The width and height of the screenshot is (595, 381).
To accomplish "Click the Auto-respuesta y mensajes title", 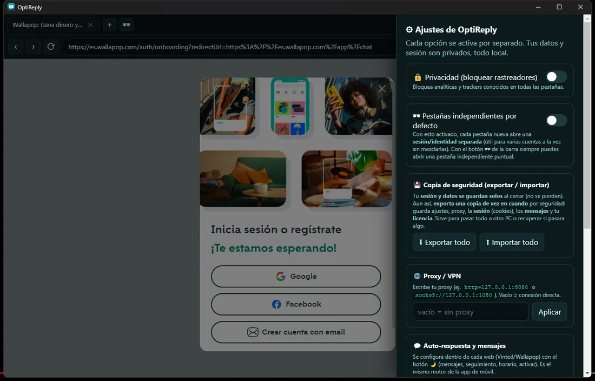I will [465, 346].
